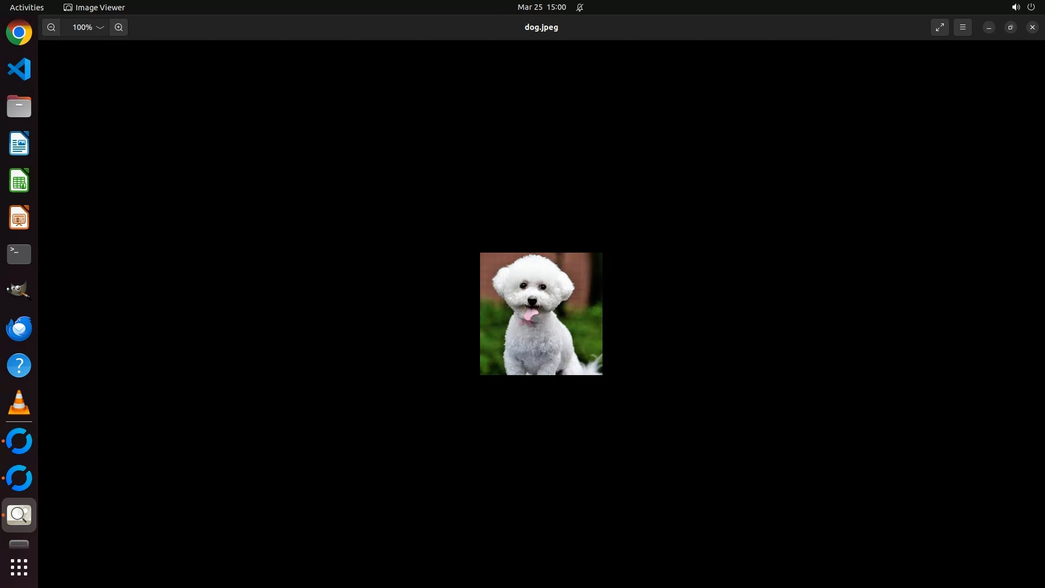
Task: Open the Image Viewer app menu
Action: [95, 7]
